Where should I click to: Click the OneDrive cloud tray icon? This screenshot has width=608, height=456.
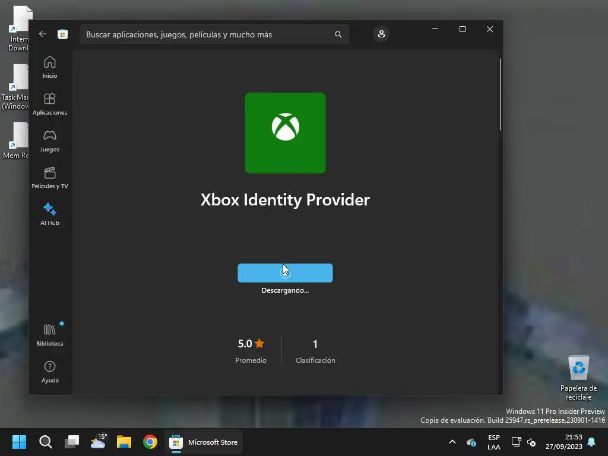click(471, 442)
